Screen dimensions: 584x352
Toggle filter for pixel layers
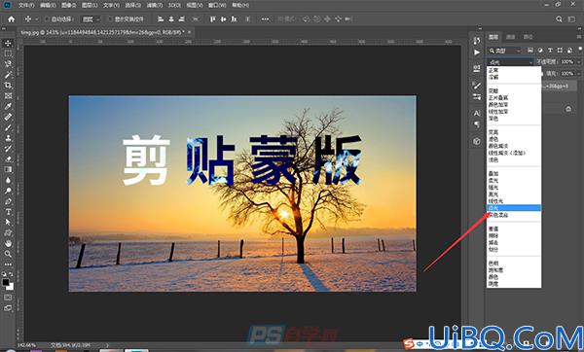click(530, 51)
